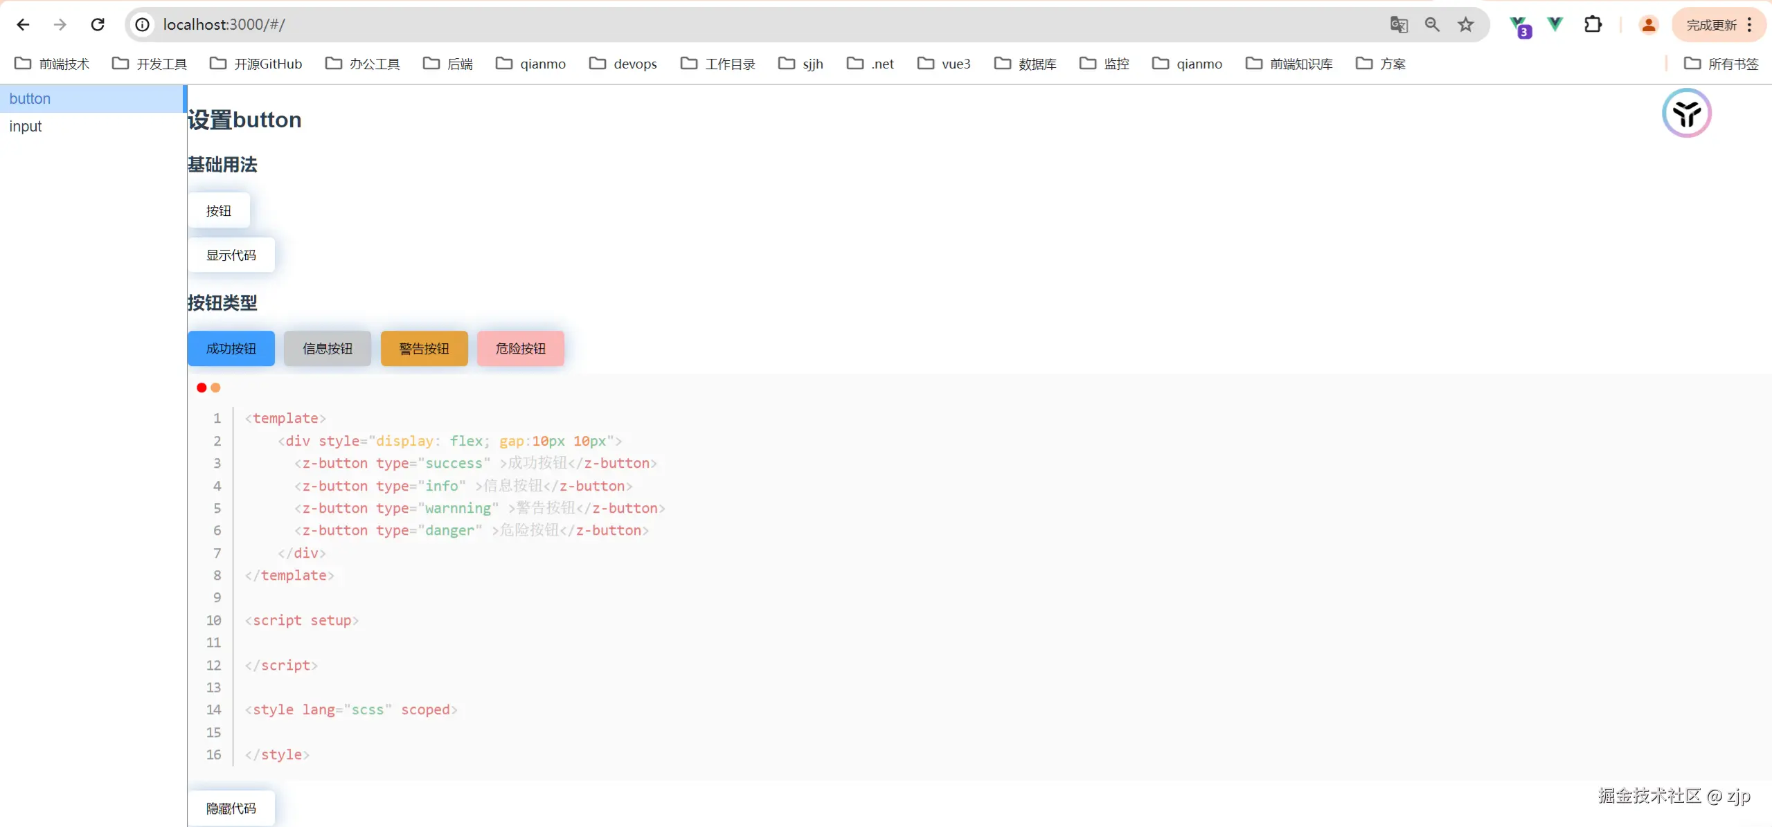Image resolution: width=1772 pixels, height=827 pixels.
Task: Bookmark this page with the star icon
Action: [x=1465, y=25]
